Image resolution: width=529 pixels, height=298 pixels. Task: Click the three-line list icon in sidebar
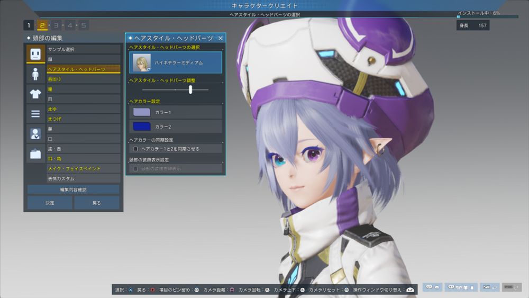point(35,114)
